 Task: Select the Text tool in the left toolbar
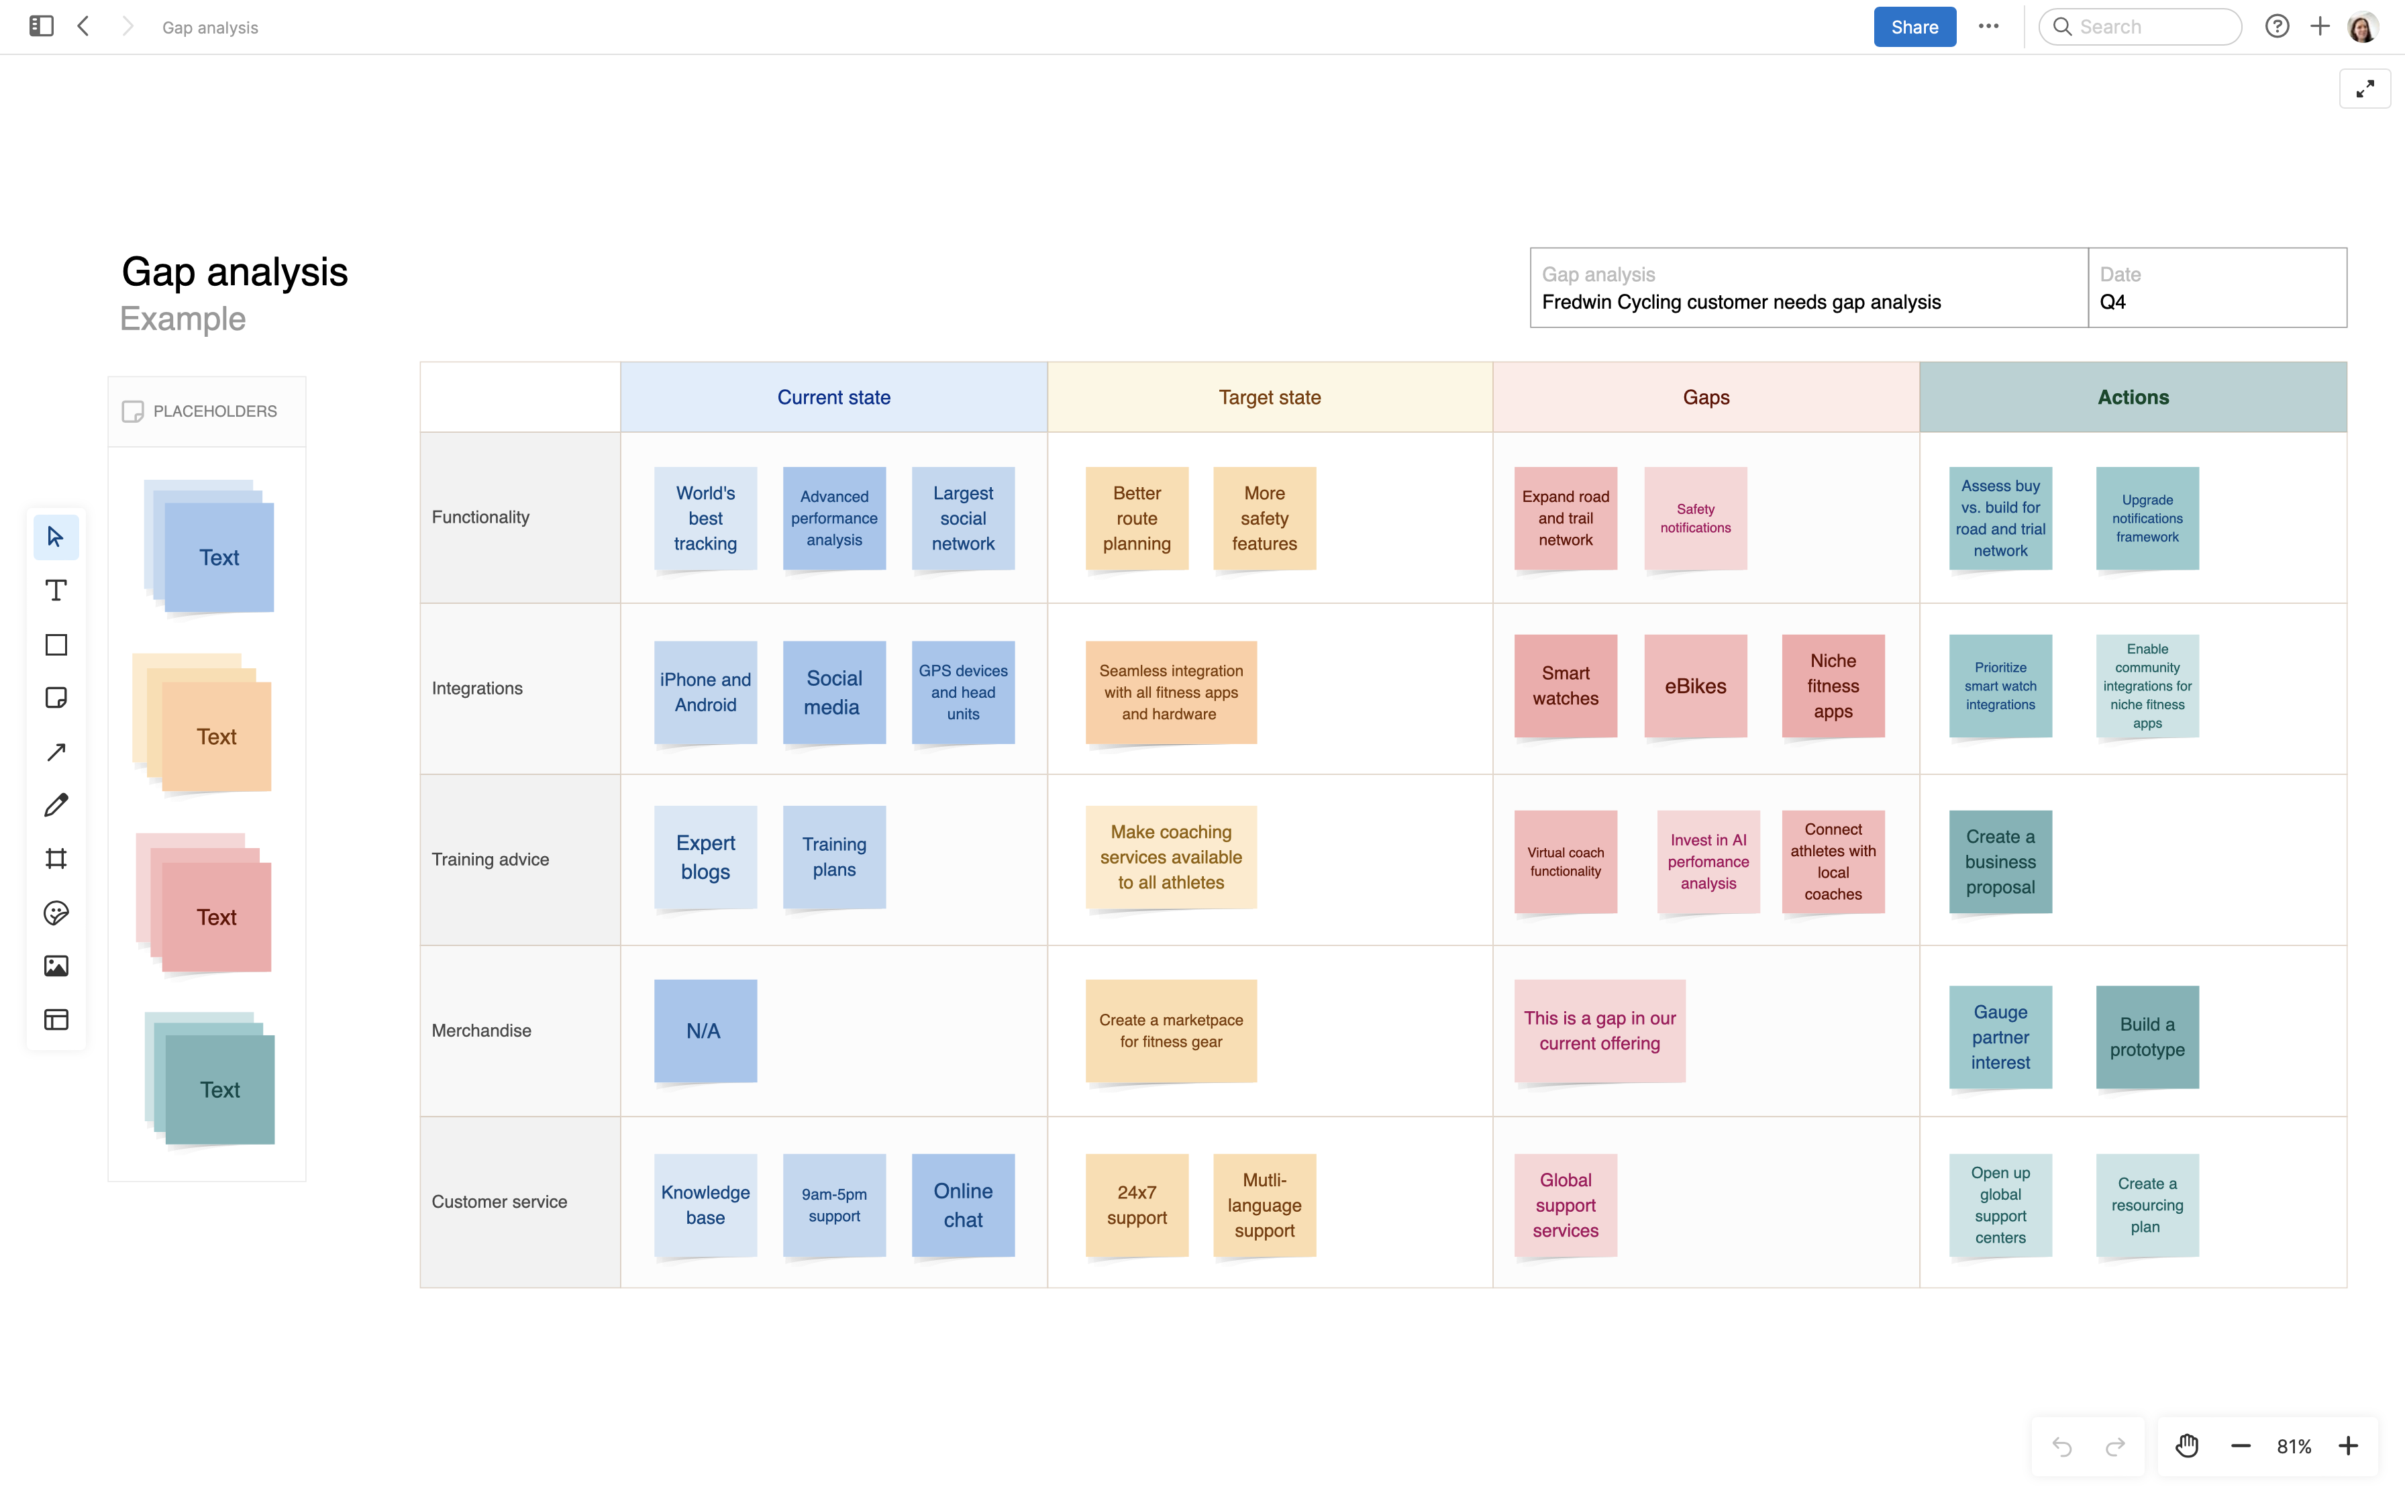coord(56,590)
